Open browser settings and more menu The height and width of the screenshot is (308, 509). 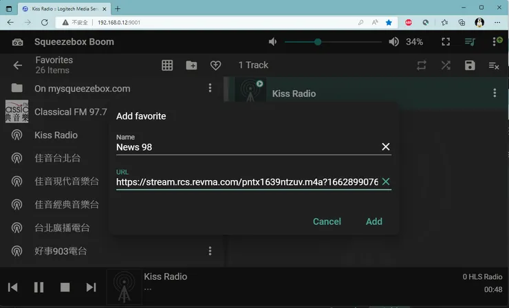coord(497,23)
